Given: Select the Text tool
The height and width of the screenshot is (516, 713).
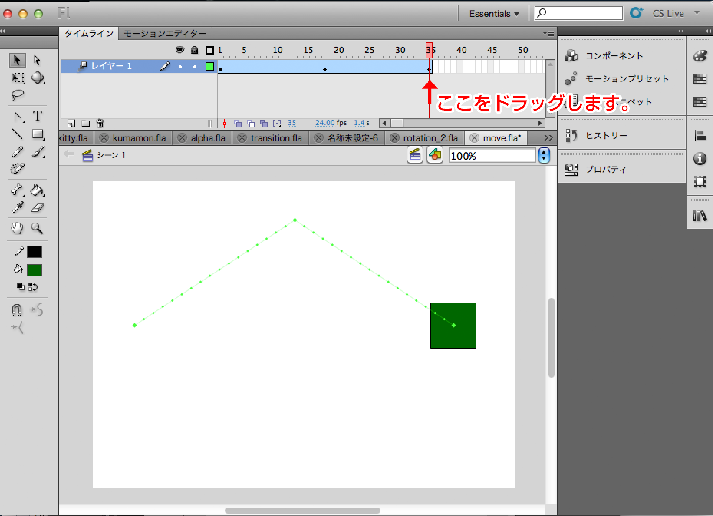Looking at the screenshot, I should coord(38,116).
